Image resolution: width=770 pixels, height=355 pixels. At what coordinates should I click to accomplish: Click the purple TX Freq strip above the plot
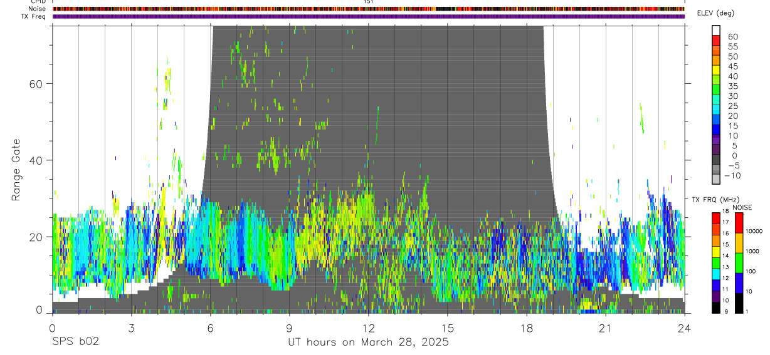click(368, 16)
